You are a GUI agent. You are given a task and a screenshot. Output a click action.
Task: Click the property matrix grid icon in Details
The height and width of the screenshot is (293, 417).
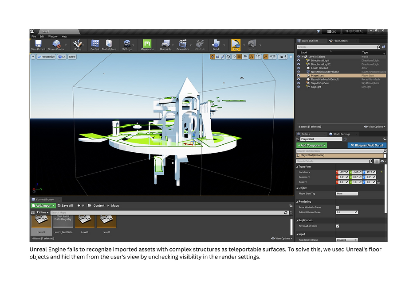[x=377, y=162]
